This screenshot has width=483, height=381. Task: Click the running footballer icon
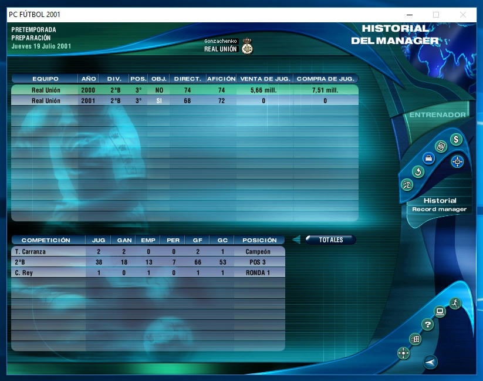455,304
